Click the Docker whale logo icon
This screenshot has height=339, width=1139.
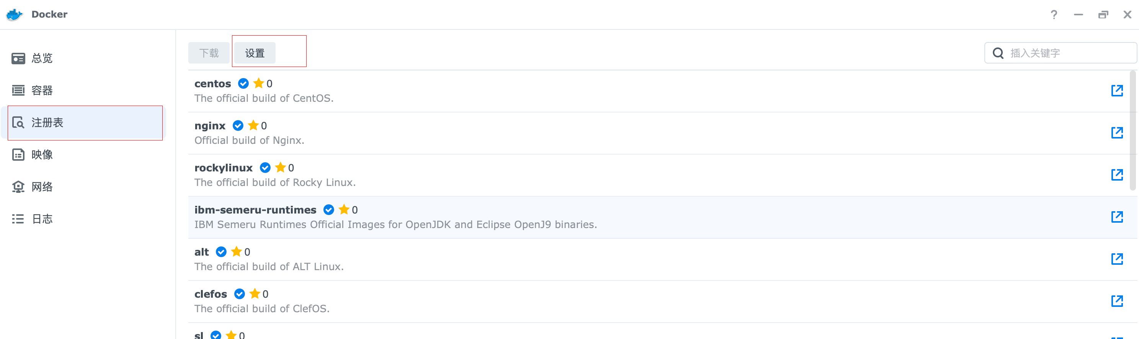pos(14,15)
